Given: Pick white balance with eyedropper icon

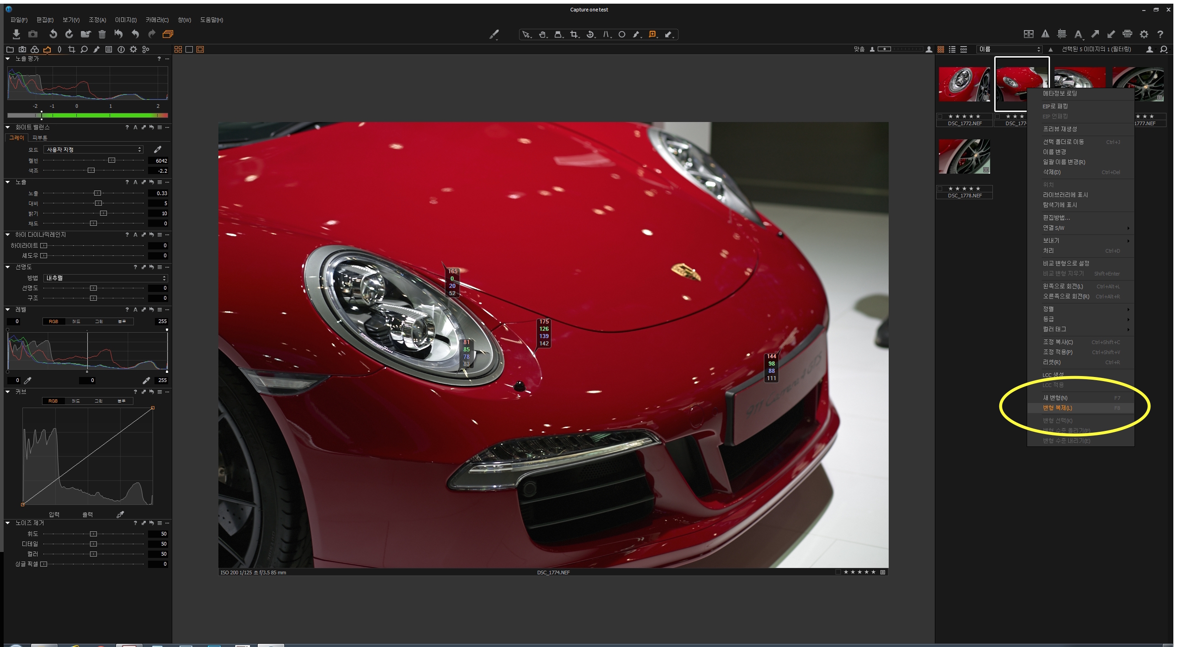Looking at the screenshot, I should coord(157,149).
